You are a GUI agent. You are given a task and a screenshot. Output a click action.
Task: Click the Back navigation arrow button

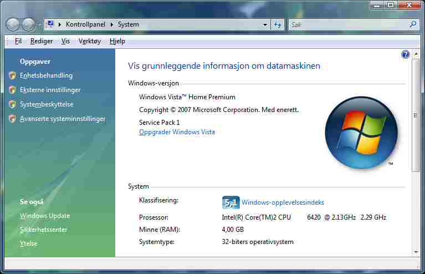click(13, 24)
